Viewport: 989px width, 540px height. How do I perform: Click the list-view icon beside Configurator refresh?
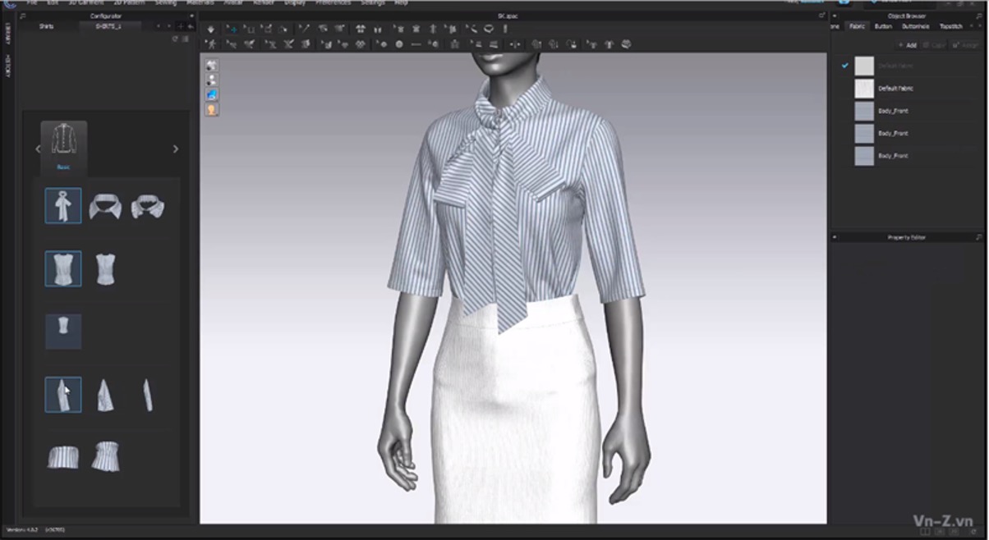[x=185, y=39]
